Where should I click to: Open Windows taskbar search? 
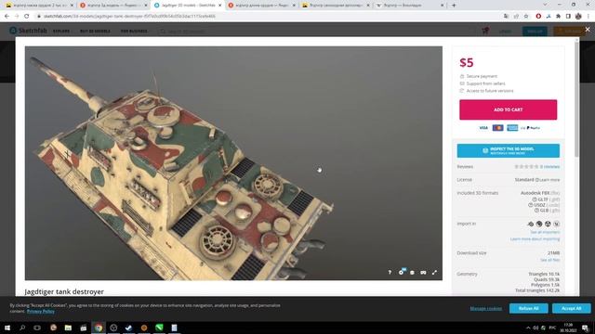click(22, 328)
